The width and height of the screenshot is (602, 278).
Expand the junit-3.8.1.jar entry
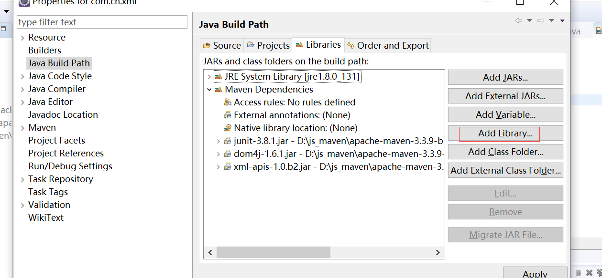click(x=218, y=141)
